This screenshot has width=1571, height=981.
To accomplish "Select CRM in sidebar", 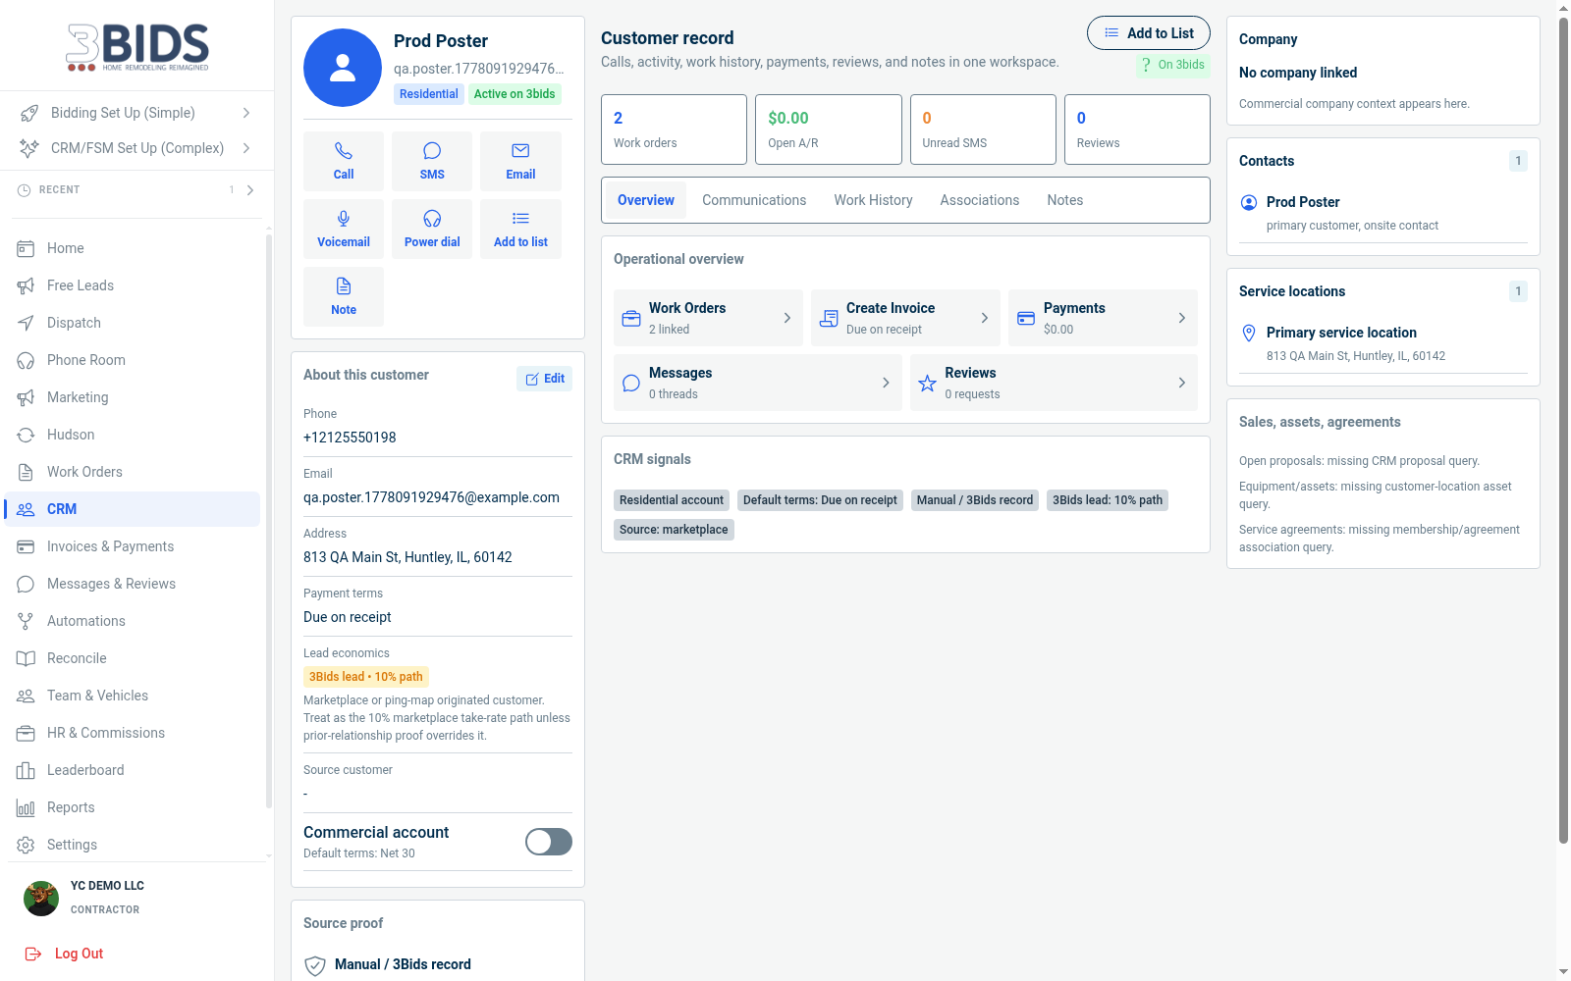I will click(133, 509).
